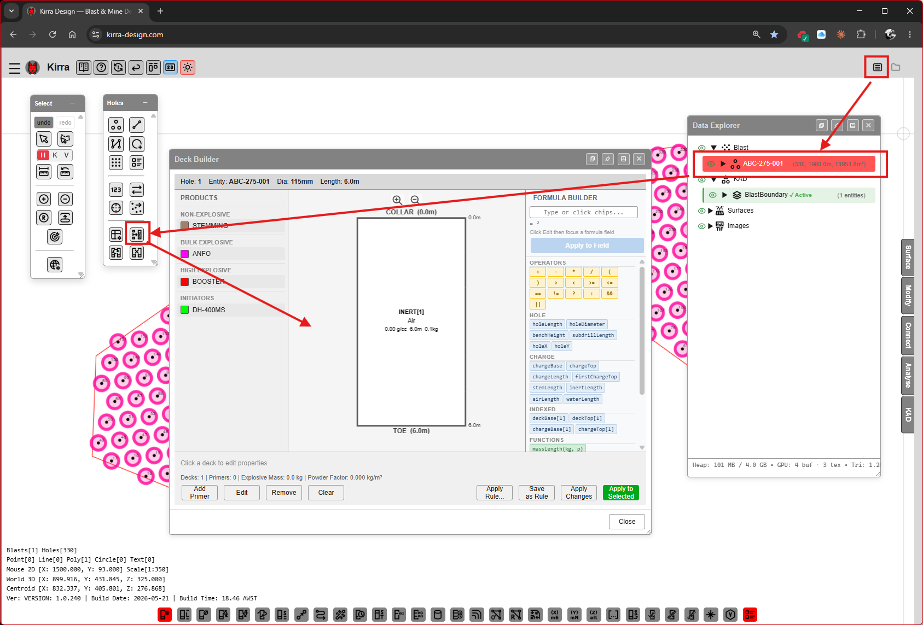The height and width of the screenshot is (625, 923).
Task: Zoom in on the deck section view
Action: 398,200
